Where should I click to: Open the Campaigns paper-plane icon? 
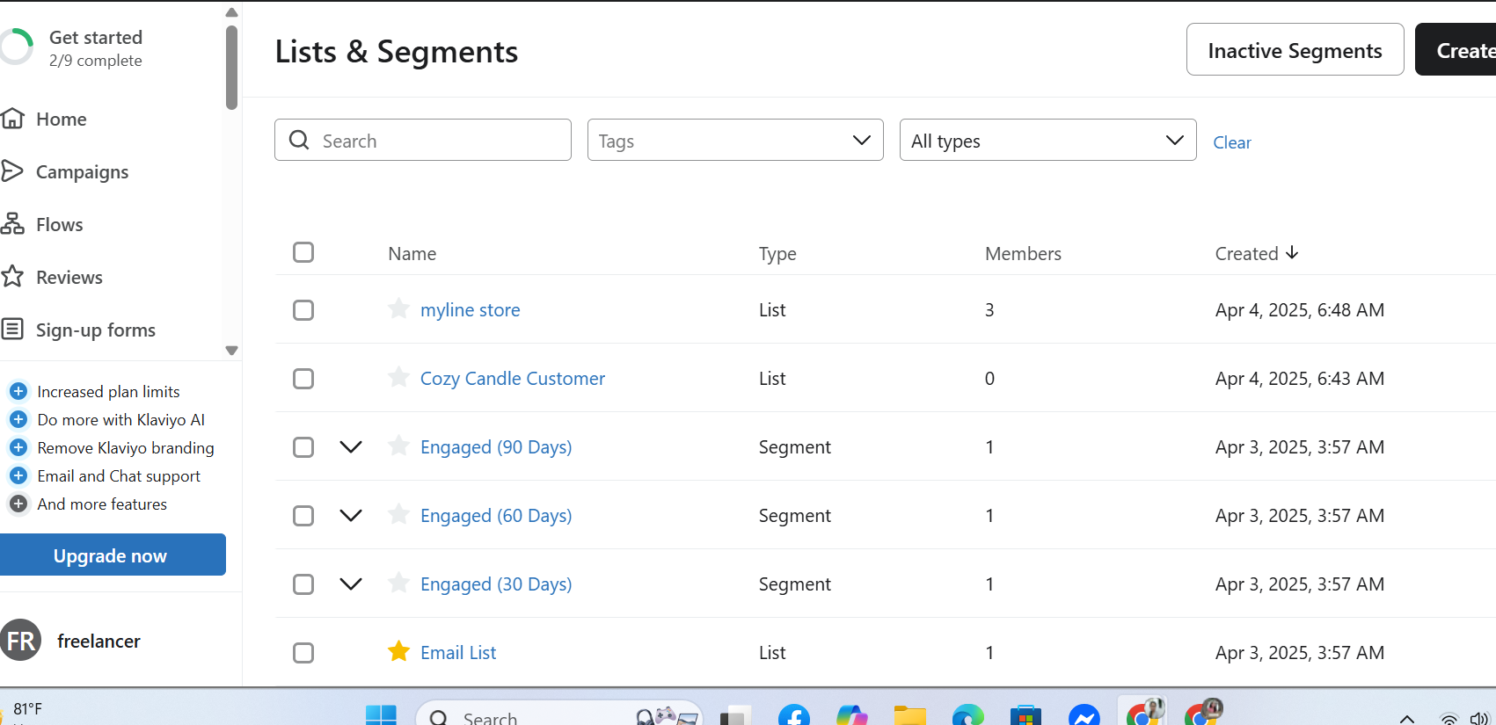pos(12,171)
